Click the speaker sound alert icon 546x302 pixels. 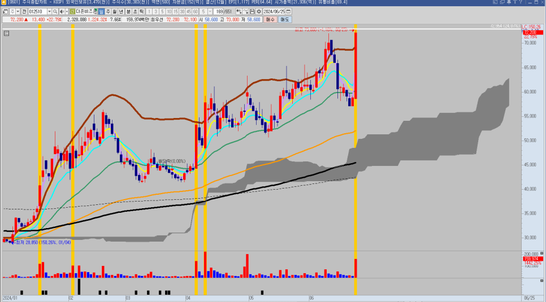[x=62, y=11]
